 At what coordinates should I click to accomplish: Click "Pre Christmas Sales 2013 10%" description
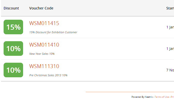tap(48, 75)
